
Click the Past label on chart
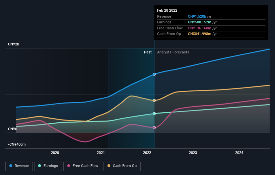pos(148,52)
